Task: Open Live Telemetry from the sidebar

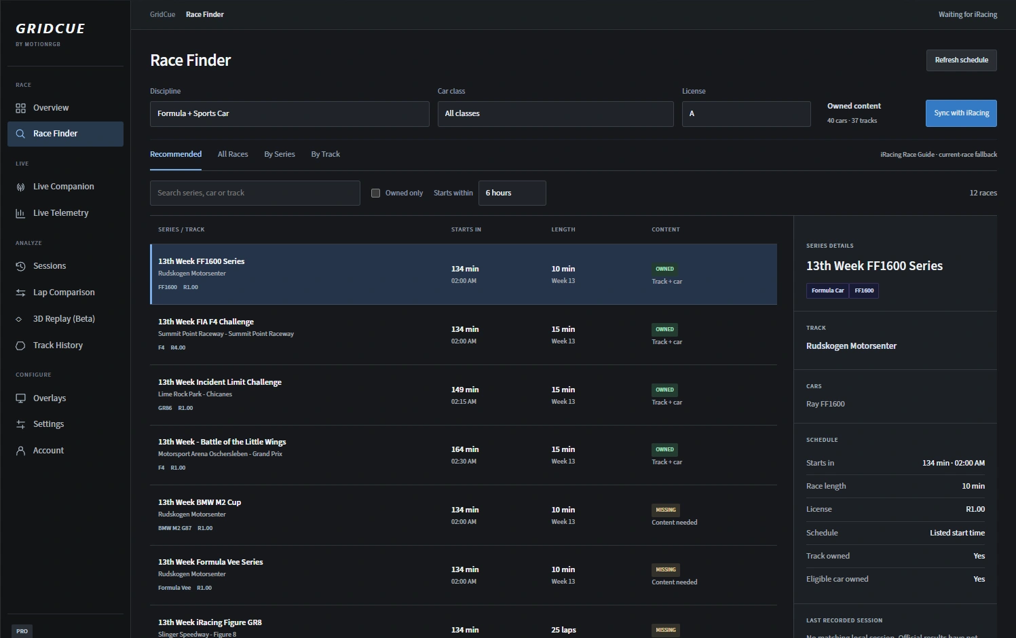Action: (65, 213)
